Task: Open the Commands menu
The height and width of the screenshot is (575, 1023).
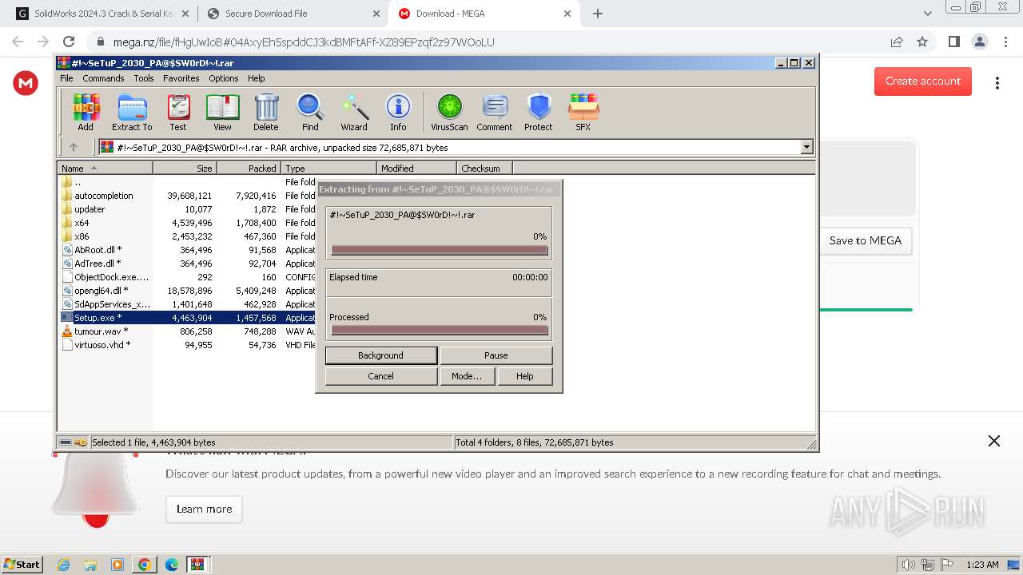Action: click(x=103, y=78)
